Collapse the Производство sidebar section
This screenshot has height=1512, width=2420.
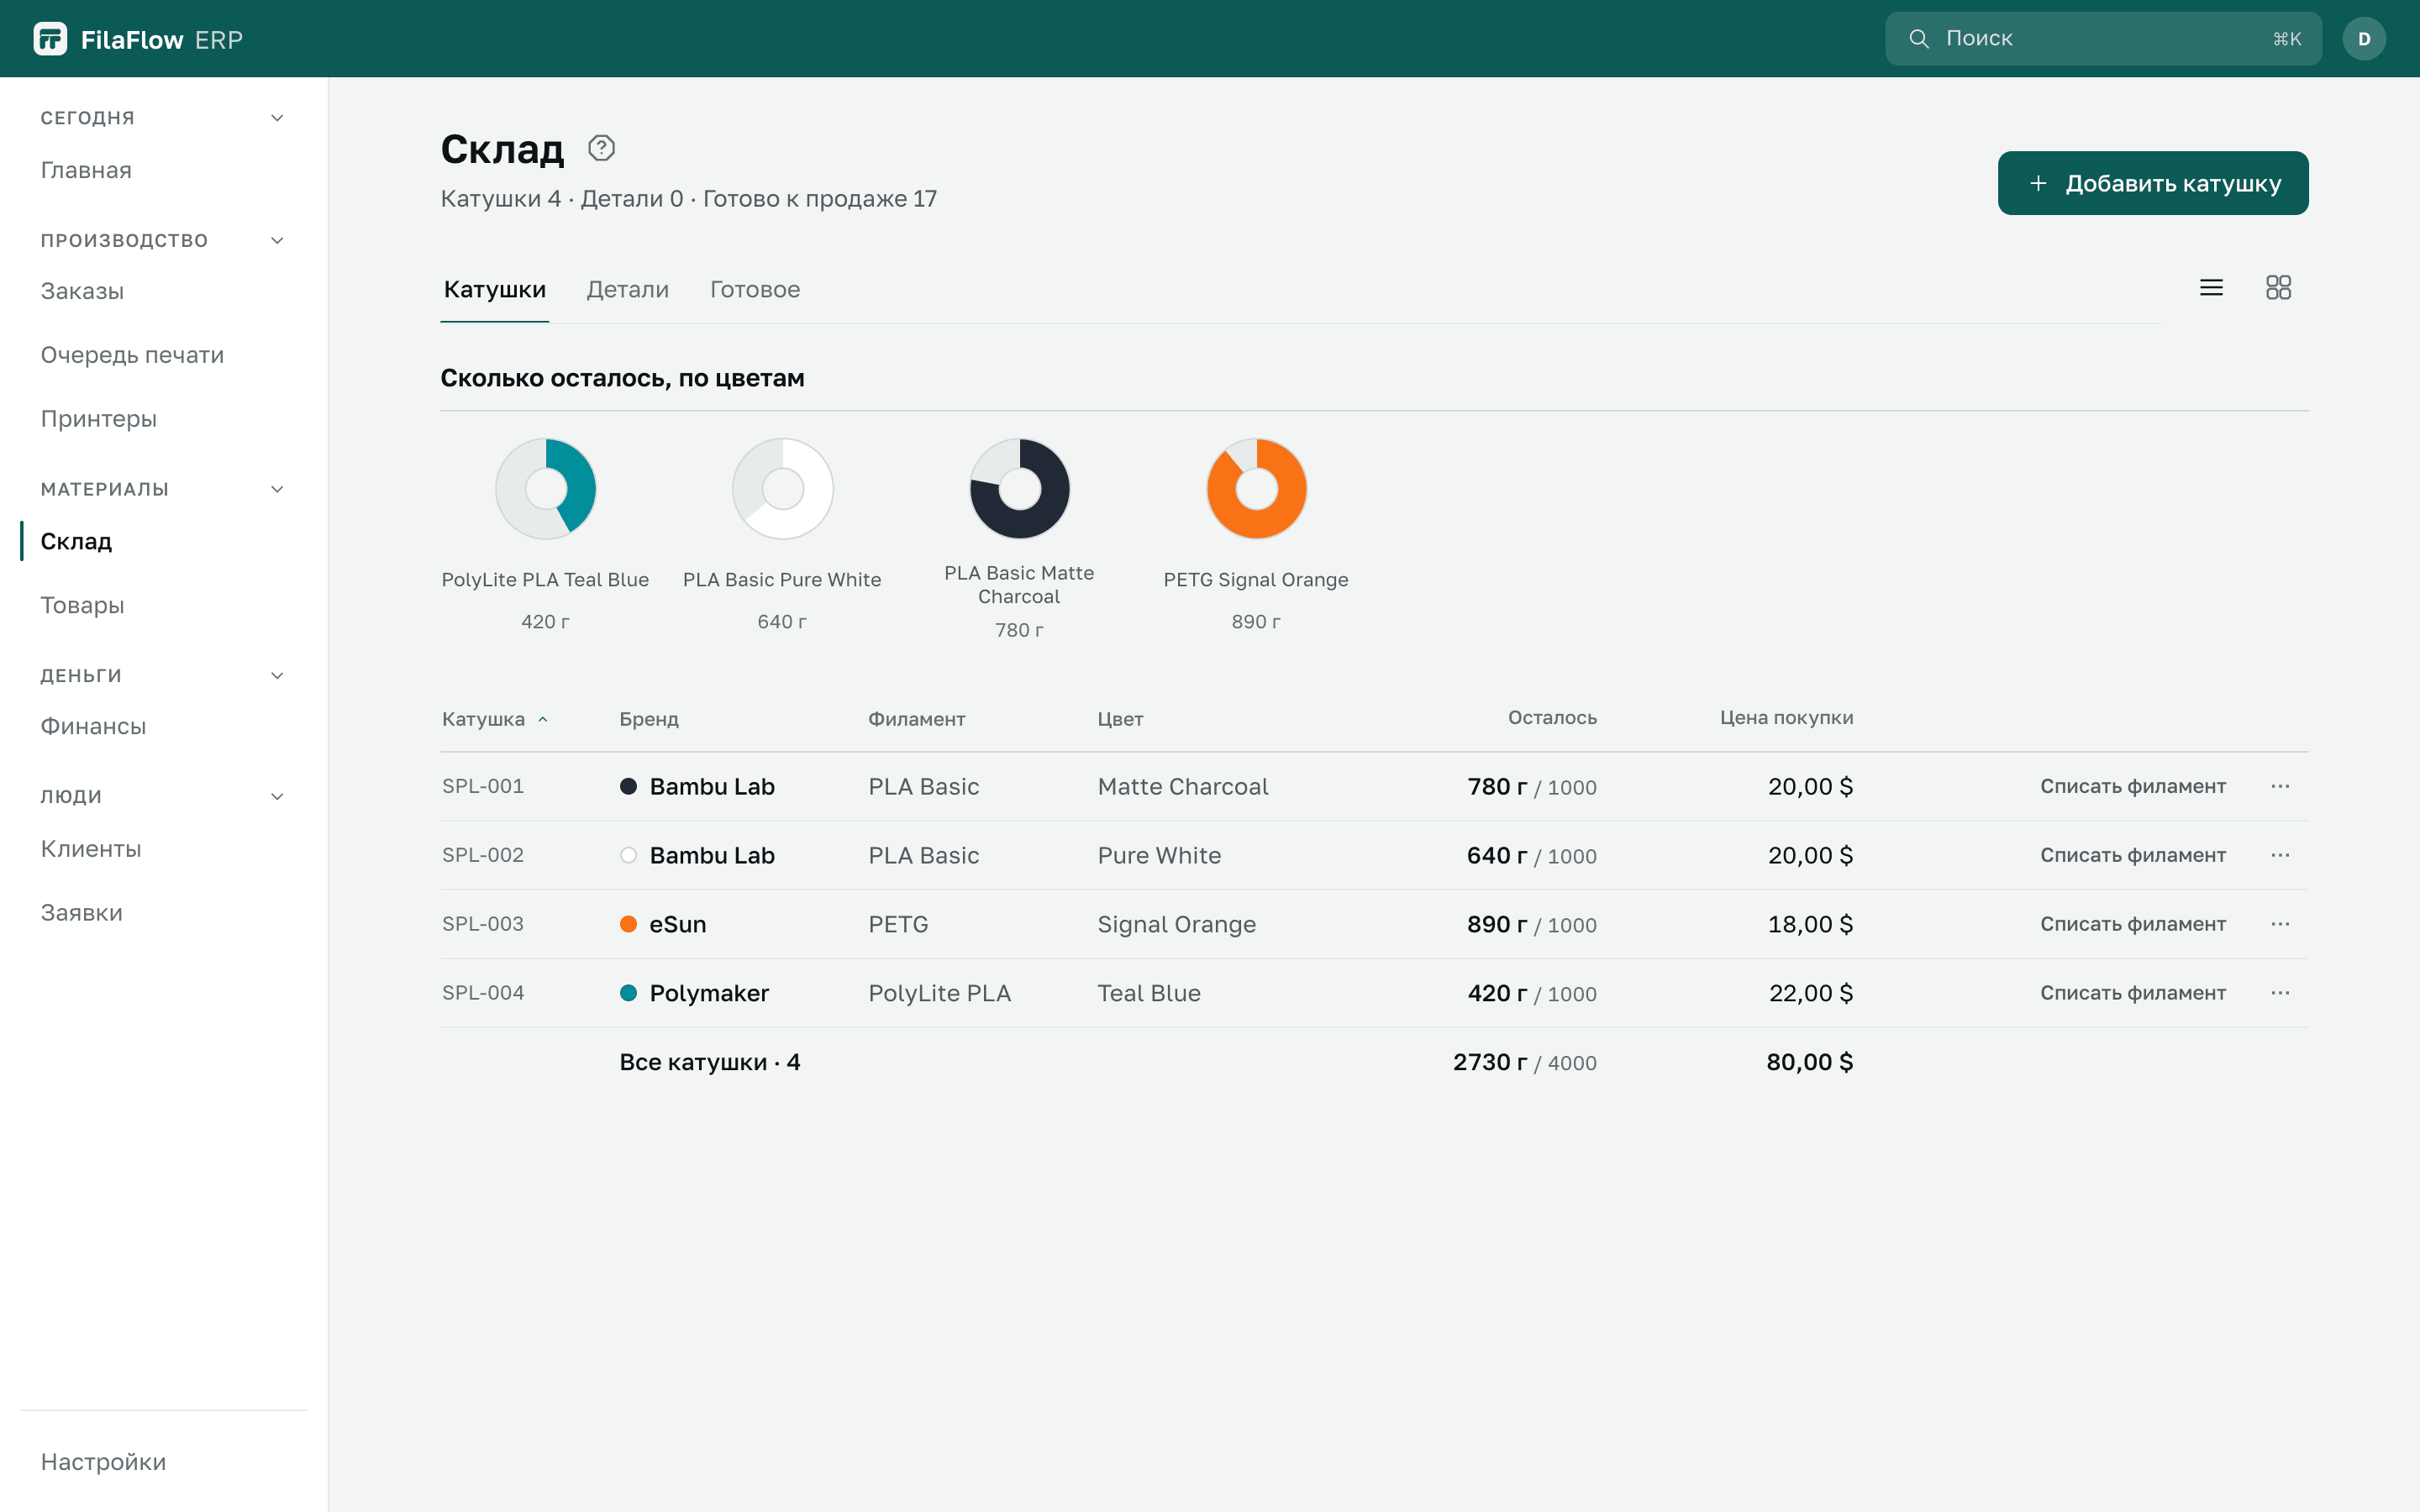277,240
